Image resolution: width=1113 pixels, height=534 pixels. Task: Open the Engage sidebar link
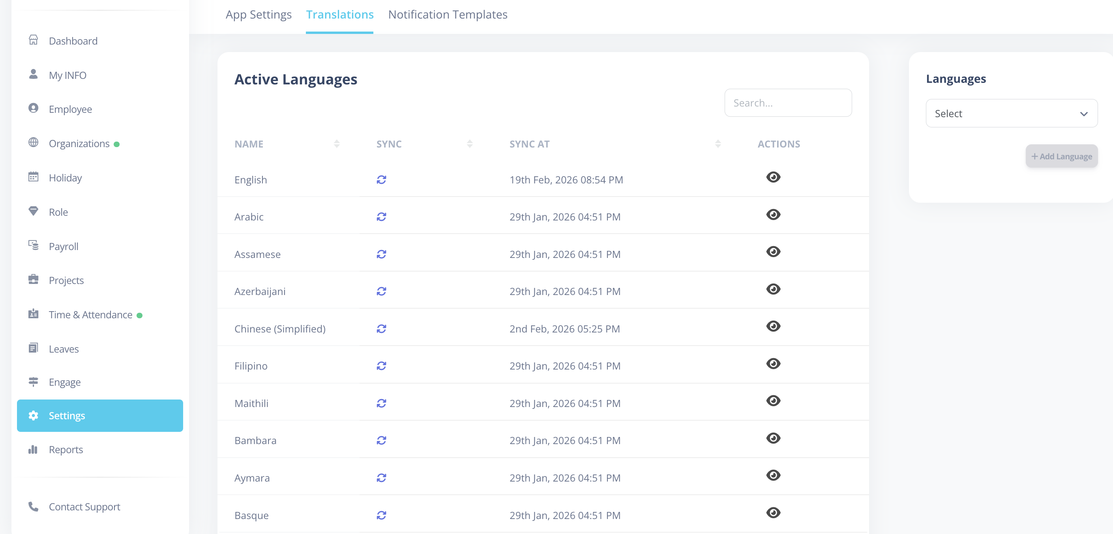coord(64,383)
